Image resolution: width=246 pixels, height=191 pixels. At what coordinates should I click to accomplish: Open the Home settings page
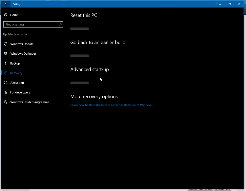pyautogui.click(x=14, y=15)
